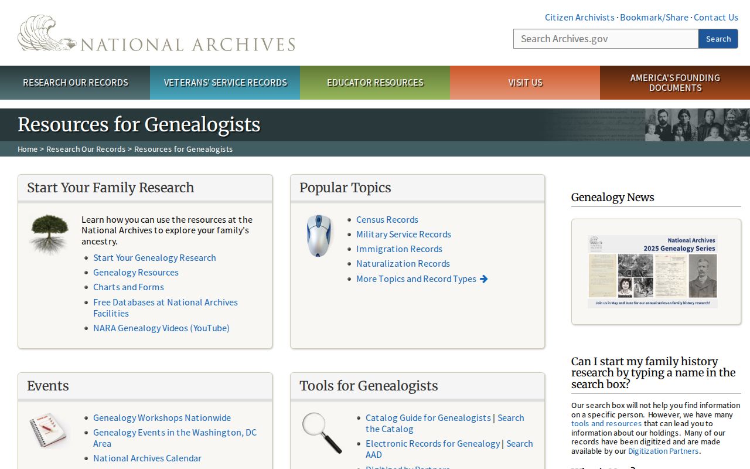Screen dimensions: 750x469
Task: Open the National Archives Calendar link
Action: pyautogui.click(x=147, y=458)
